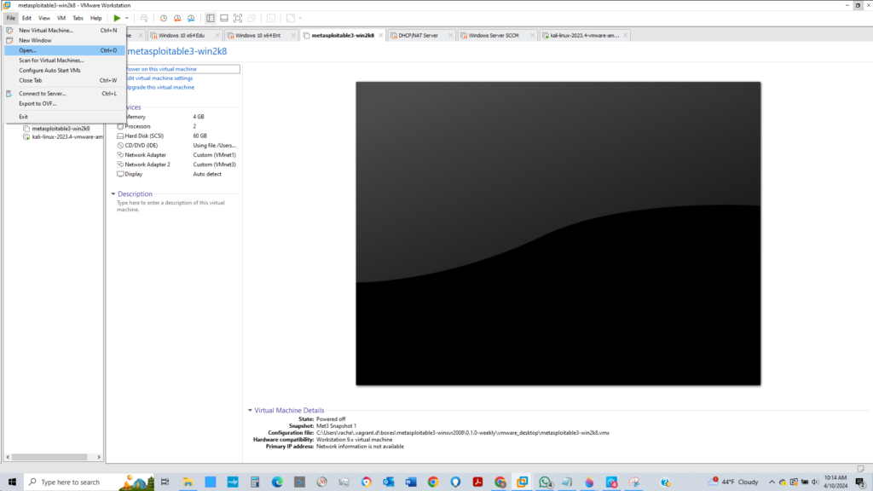The image size is (873, 491).
Task: Select Connect to Server menu entry
Action: [65, 94]
